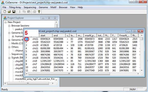Maximize the peaks1.cod child window
This screenshot has height=92, width=148.
(134, 31)
